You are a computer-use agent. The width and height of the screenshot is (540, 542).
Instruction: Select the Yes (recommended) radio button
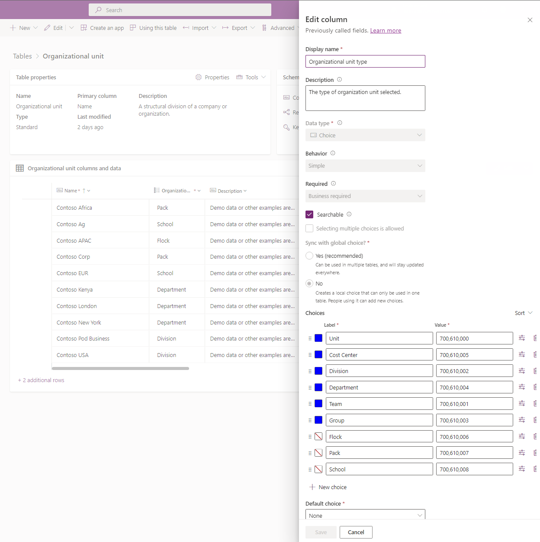[309, 256]
